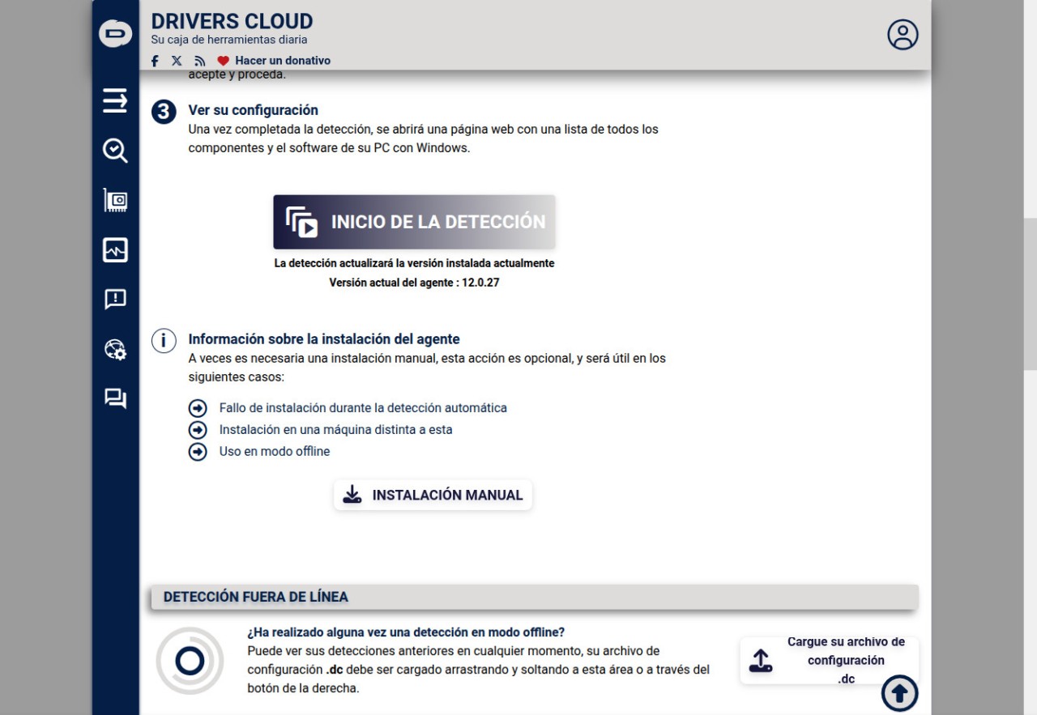1037x715 pixels.
Task: Expand the sidebar menu with arrow icon
Action: (x=115, y=100)
